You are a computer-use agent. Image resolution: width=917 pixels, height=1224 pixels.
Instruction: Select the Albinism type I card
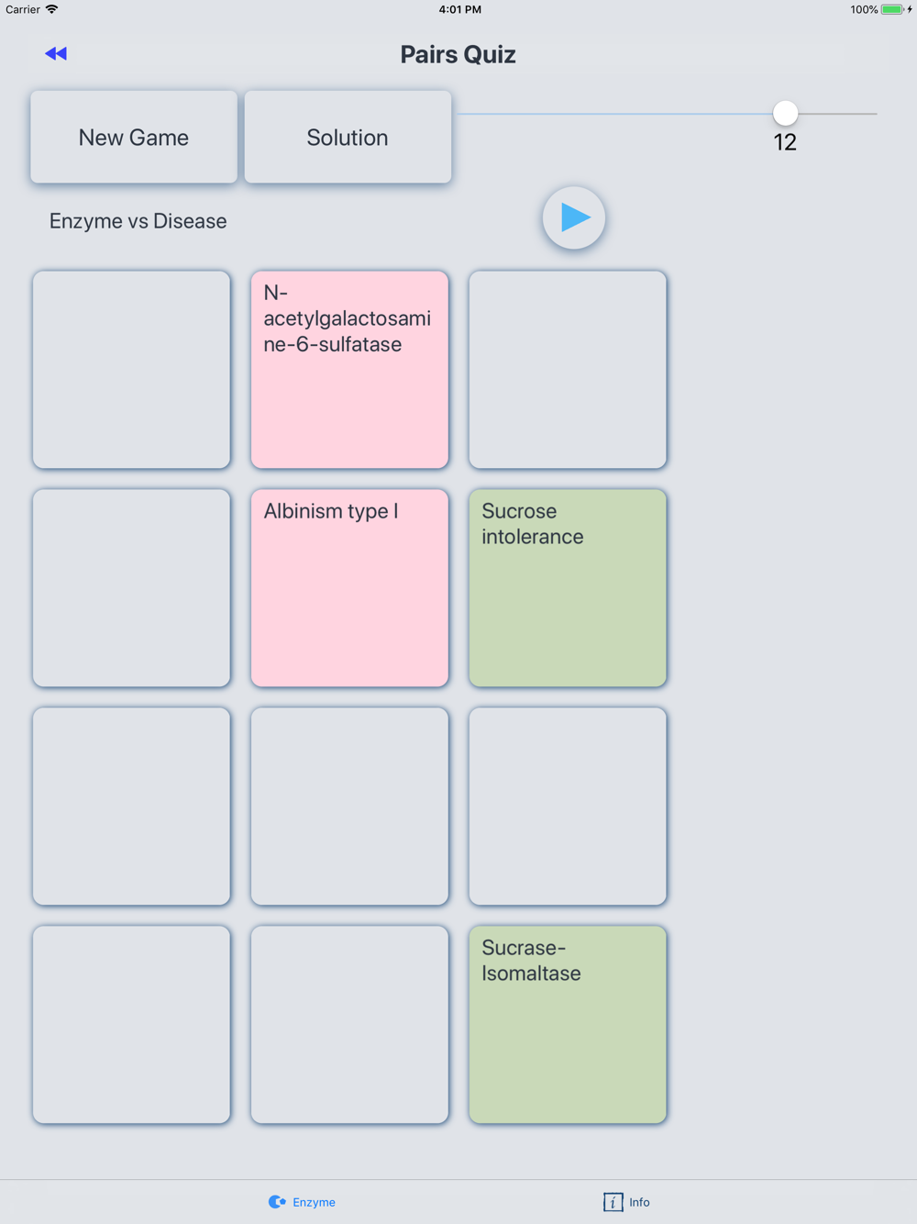click(x=349, y=588)
